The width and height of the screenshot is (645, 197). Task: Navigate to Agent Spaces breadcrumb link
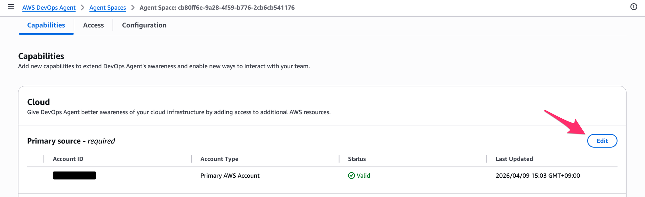pyautogui.click(x=107, y=7)
